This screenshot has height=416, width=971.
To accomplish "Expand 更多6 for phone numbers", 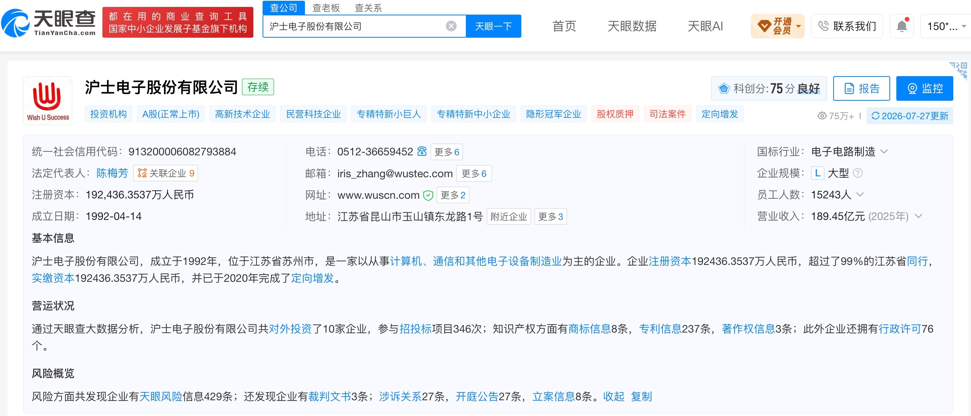I will pos(447,152).
